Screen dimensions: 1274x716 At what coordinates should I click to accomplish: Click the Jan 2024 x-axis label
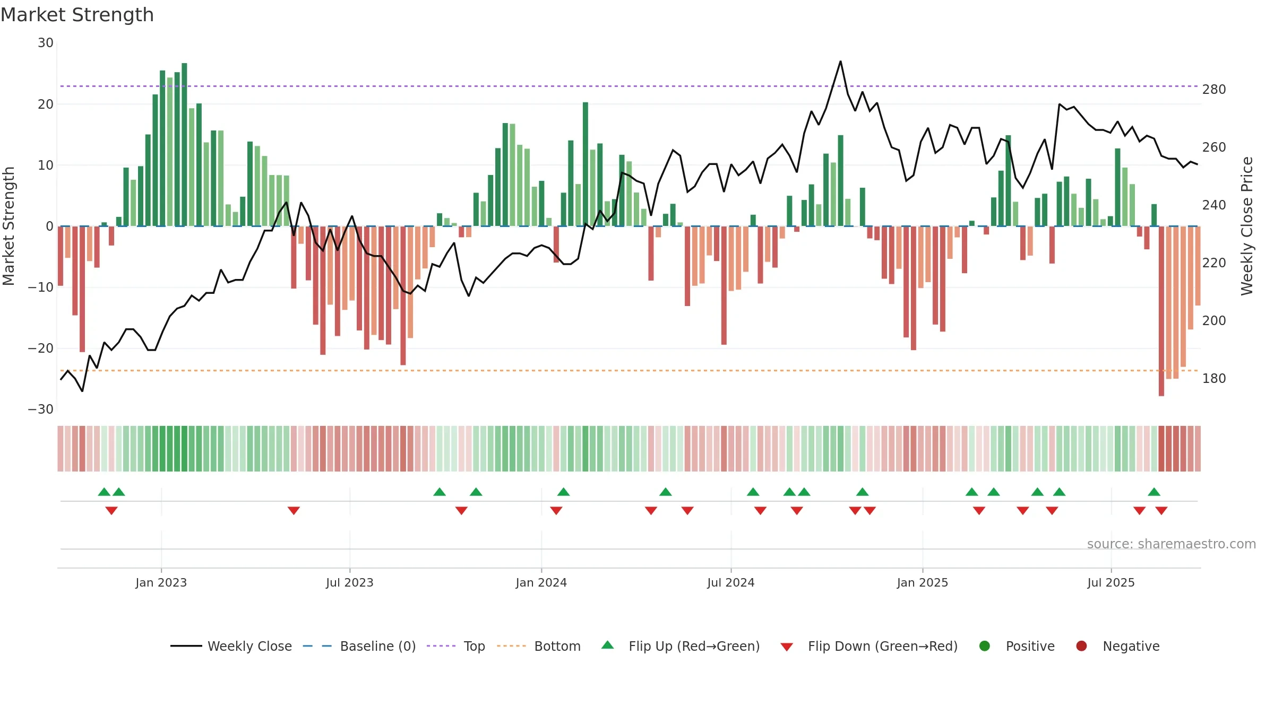(x=541, y=582)
